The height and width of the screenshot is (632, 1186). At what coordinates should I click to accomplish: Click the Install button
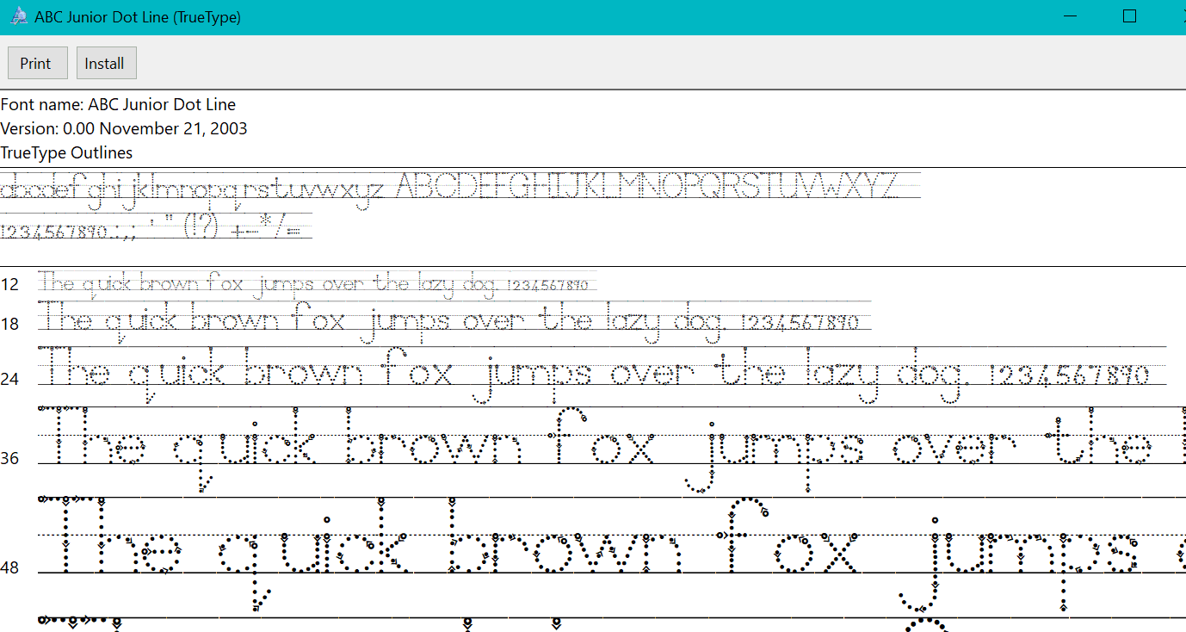click(106, 63)
